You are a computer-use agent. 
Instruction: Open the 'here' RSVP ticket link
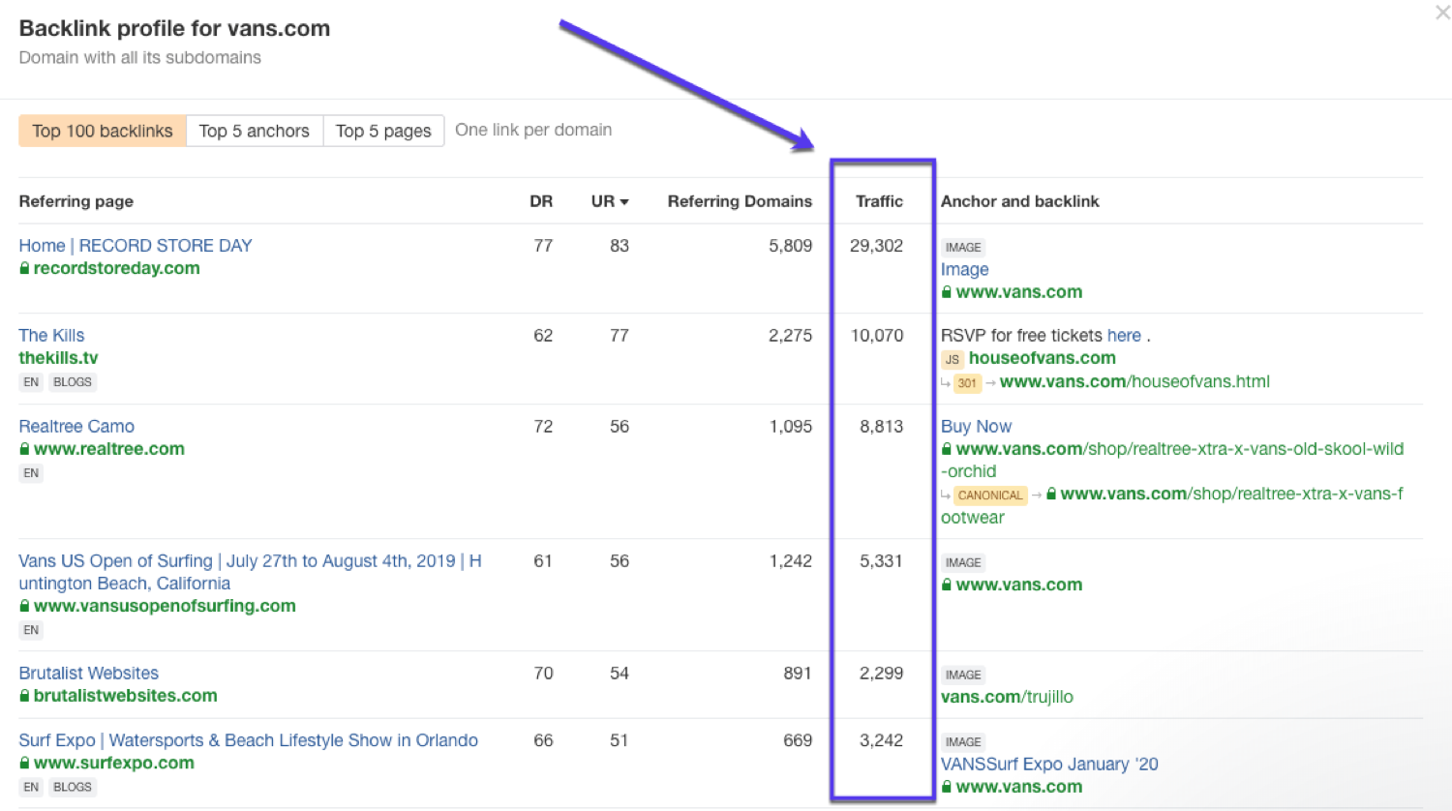pos(1124,335)
